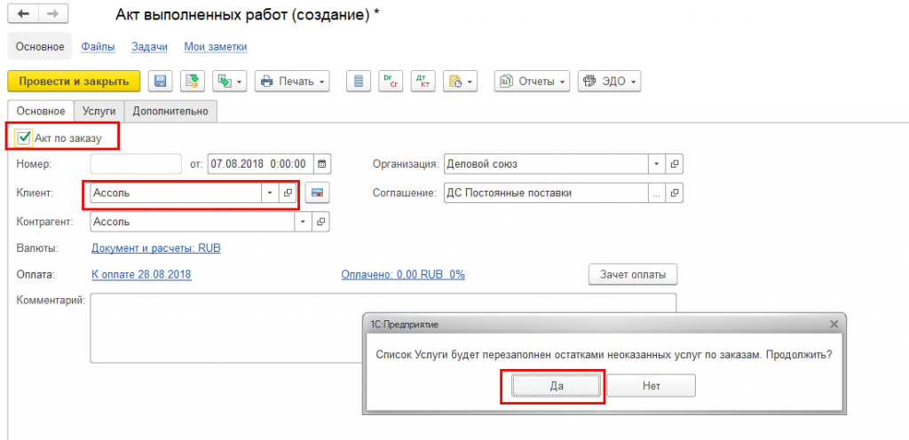Open the Организация record via open icon

pos(675,164)
